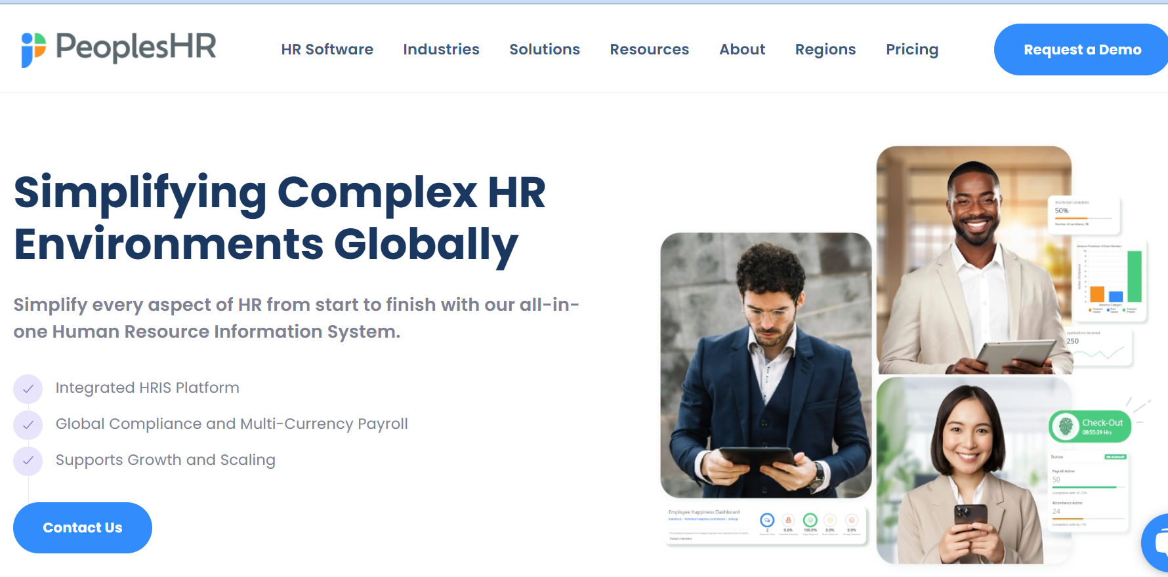The height and width of the screenshot is (577, 1168).
Task: Click the green Payroll Active progress bar
Action: pos(1084,487)
